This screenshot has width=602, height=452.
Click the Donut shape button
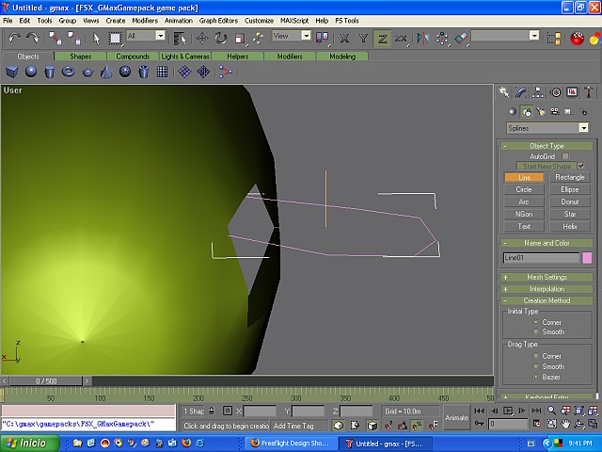(x=570, y=202)
